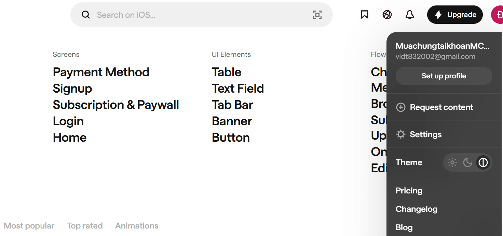This screenshot has width=503, height=236.
Task: Open the Pricing menu item
Action: (409, 191)
